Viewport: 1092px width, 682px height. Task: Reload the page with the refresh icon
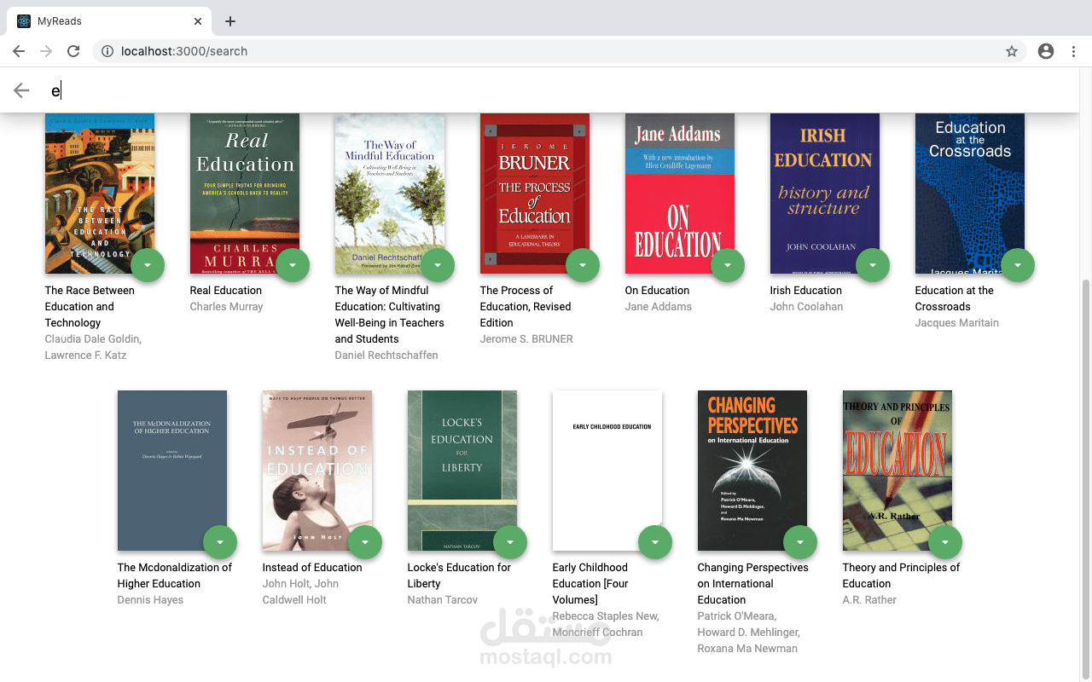(73, 51)
